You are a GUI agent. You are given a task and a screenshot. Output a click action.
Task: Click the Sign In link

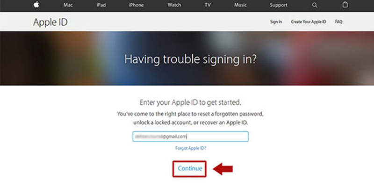pyautogui.click(x=276, y=22)
